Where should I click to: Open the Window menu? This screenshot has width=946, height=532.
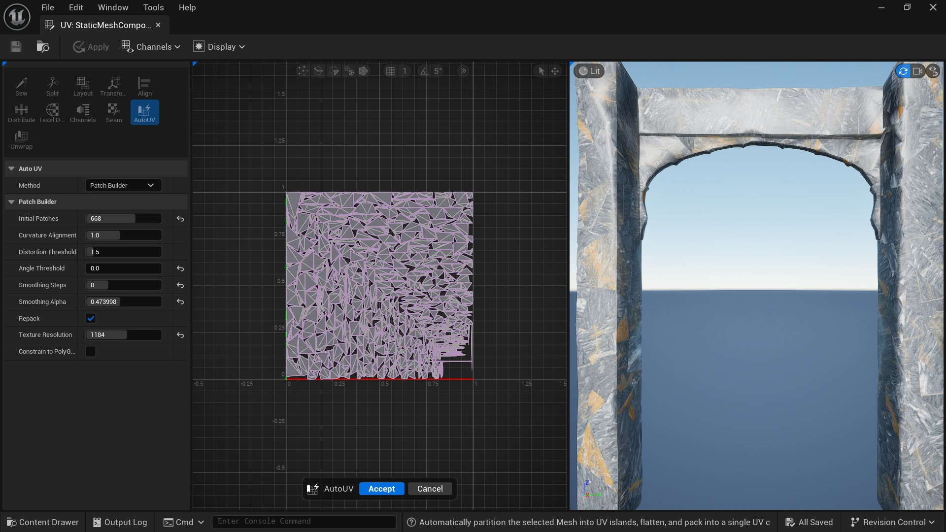(x=113, y=7)
